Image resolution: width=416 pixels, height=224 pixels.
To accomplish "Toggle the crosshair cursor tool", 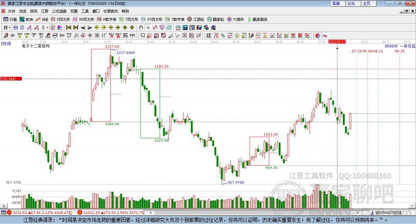I will [x=148, y=28].
